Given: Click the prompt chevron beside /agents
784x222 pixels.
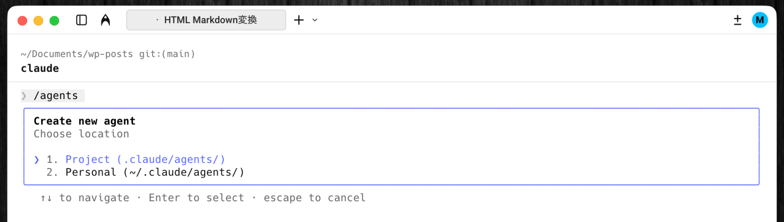Looking at the screenshot, I should click(x=24, y=96).
